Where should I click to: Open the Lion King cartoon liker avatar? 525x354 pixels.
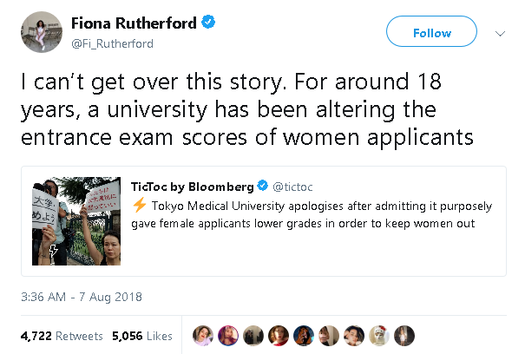coord(304,336)
